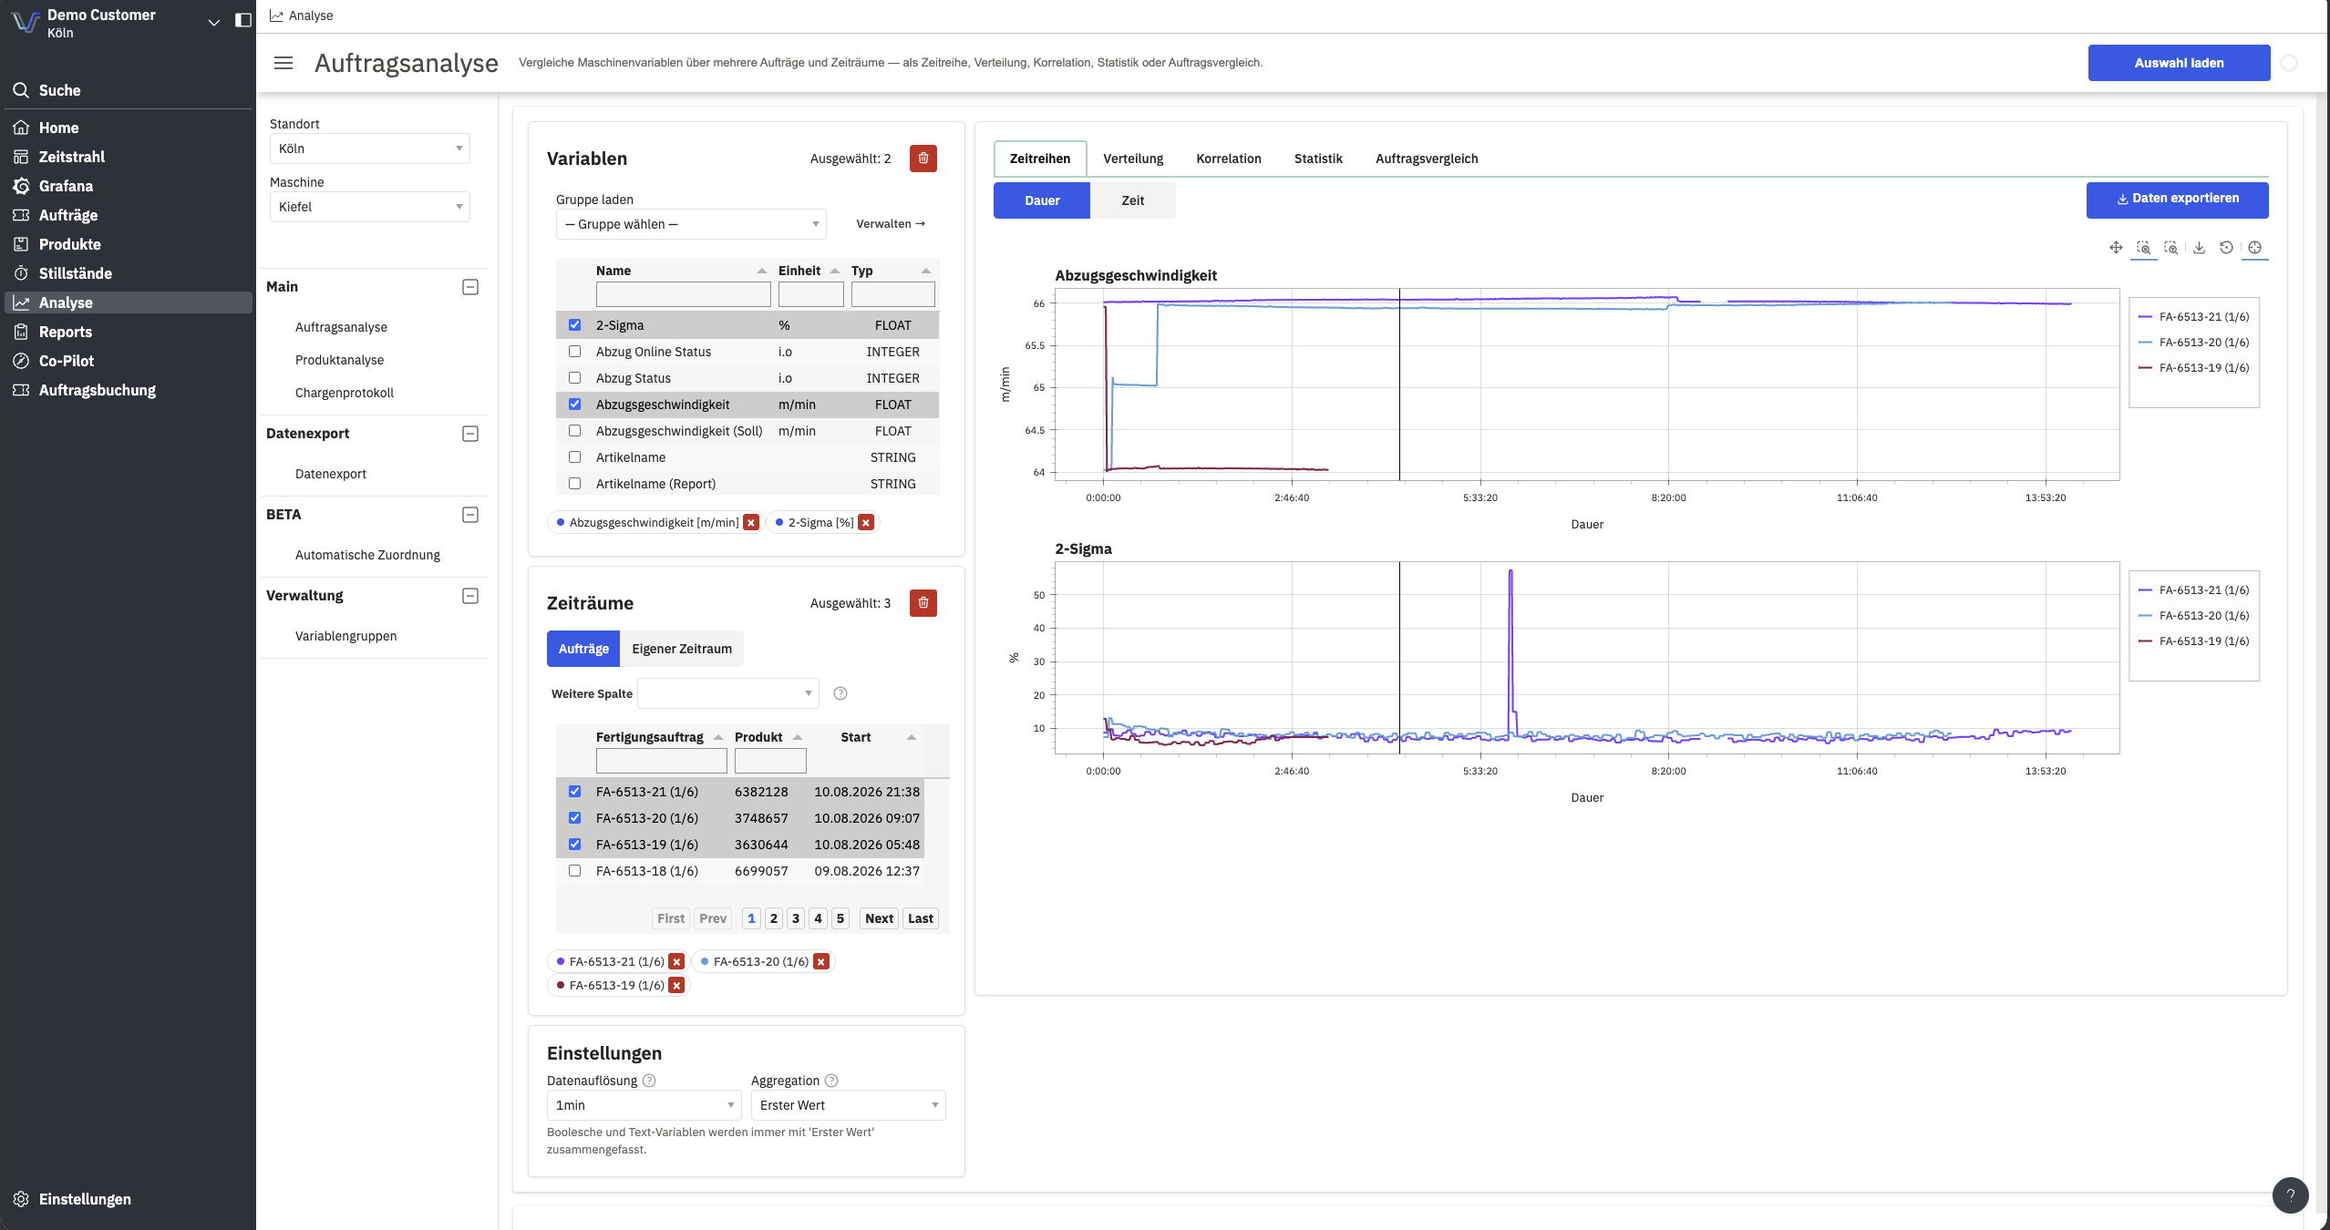Remove the 2-Sigma [%] chip
The image size is (2330, 1230).
click(x=866, y=523)
